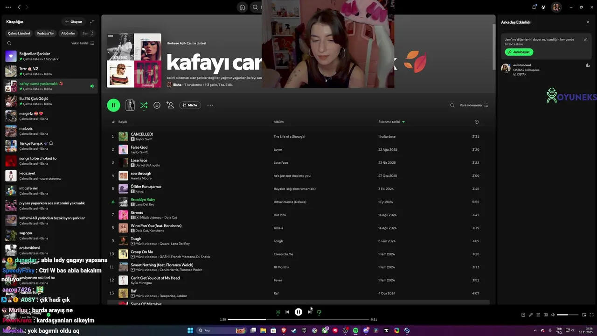Screen dimensions: 597x336
Task: Click the Oluştur button
Action: tap(74, 21)
